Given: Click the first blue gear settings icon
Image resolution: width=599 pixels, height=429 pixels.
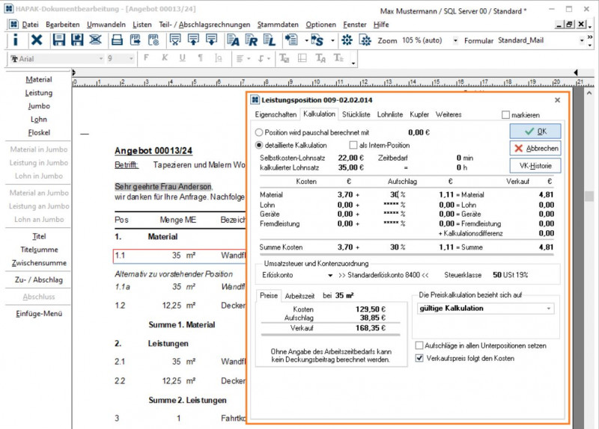Looking at the screenshot, I should point(346,40).
